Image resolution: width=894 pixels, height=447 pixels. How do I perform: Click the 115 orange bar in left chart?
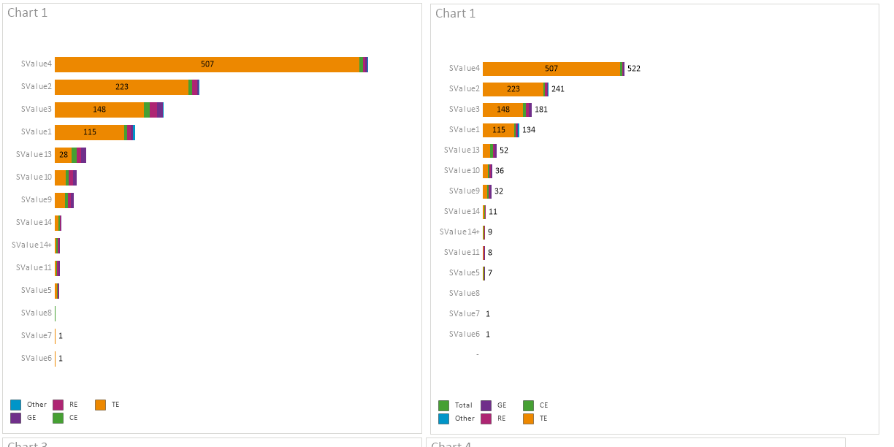pos(89,132)
